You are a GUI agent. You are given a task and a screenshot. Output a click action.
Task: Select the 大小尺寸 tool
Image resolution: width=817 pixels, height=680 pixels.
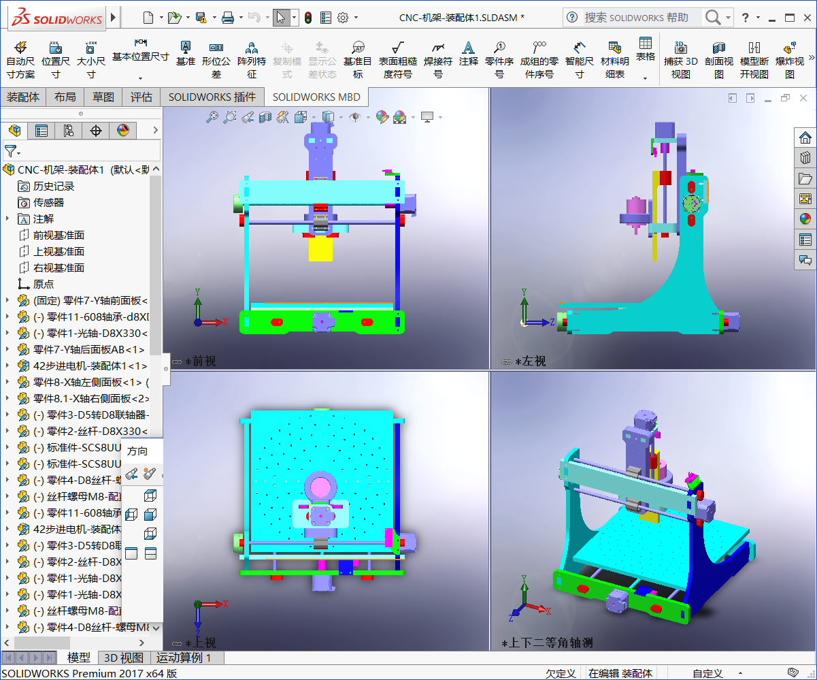[90, 59]
